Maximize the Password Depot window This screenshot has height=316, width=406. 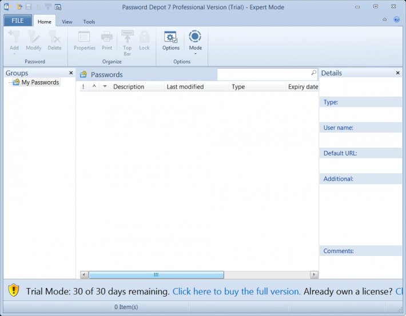click(x=376, y=6)
